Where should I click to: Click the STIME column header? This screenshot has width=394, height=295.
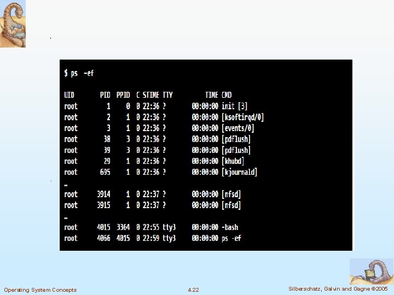[x=151, y=95]
